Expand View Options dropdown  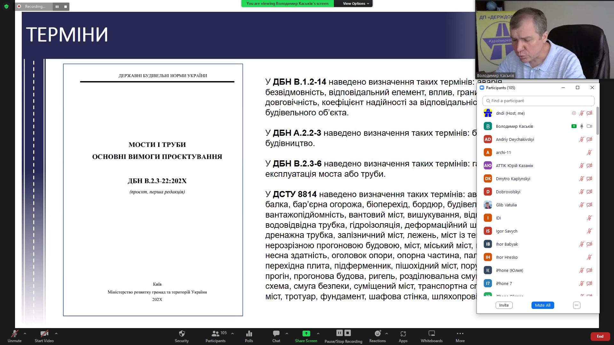point(356,4)
